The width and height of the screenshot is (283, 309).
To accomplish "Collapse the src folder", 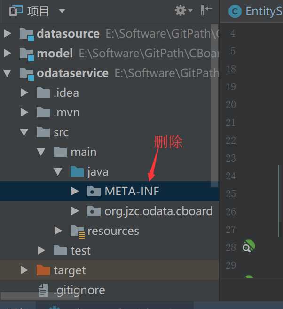I will [x=24, y=132].
